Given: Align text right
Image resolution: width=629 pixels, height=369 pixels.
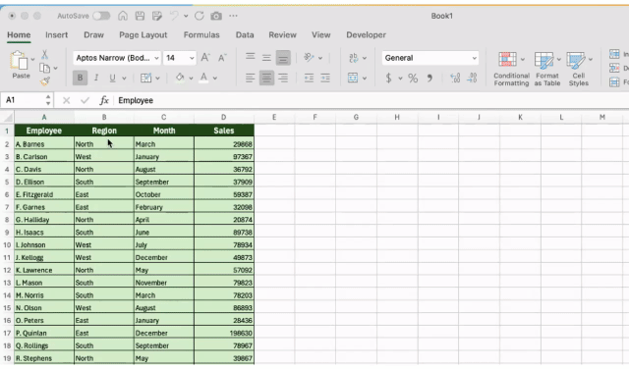Looking at the screenshot, I should pos(283,78).
